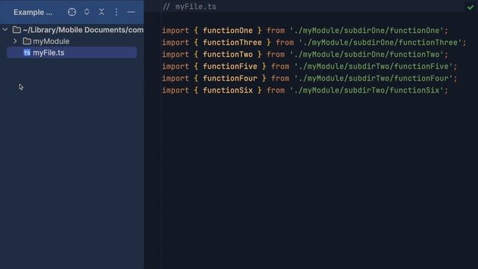Viewport: 478px width, 269px height.
Task: Click the myModule folder icon
Action: click(27, 41)
